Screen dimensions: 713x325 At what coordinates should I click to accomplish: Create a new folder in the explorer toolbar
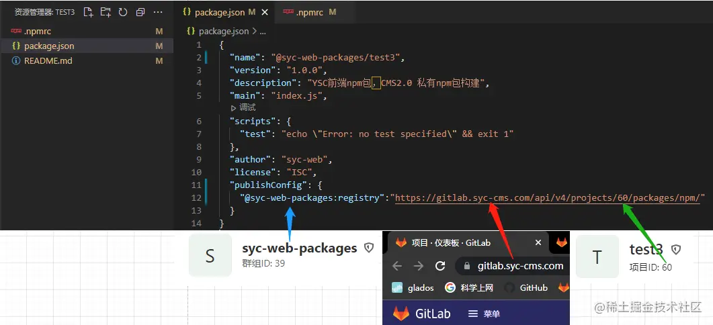coord(106,12)
